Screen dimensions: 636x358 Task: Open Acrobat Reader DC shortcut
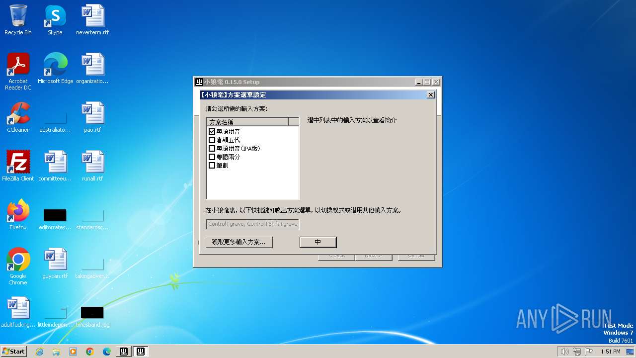[x=18, y=72]
